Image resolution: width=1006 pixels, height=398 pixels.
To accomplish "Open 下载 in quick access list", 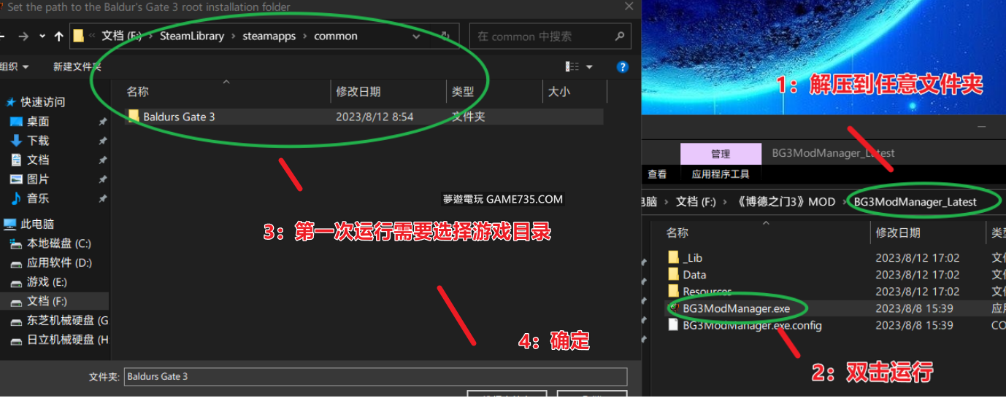I will pyautogui.click(x=38, y=141).
